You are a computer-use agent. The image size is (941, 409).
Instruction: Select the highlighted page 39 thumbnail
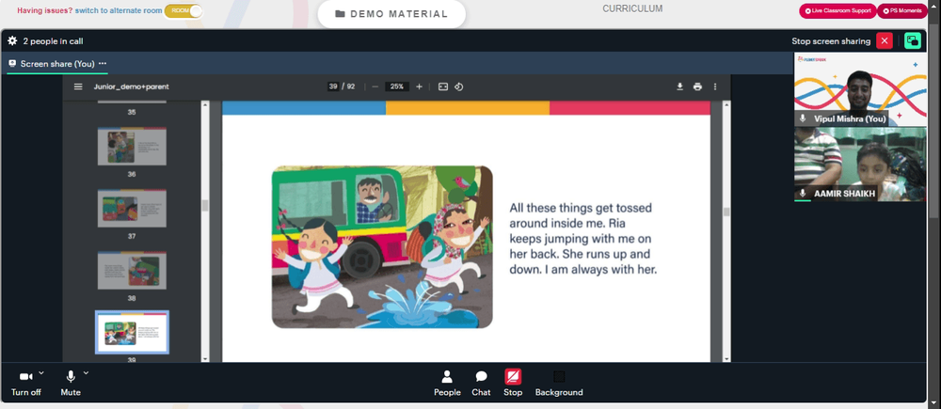[132, 332]
